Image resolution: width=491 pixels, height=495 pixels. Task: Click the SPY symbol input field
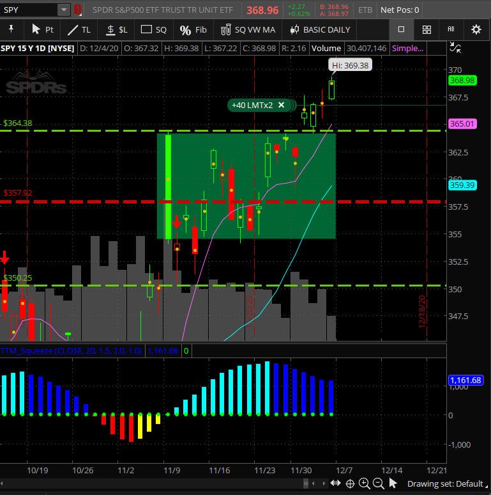click(29, 10)
